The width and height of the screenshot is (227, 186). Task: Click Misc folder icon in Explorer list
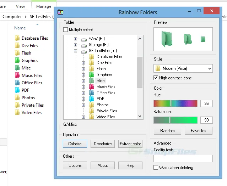click(17, 68)
